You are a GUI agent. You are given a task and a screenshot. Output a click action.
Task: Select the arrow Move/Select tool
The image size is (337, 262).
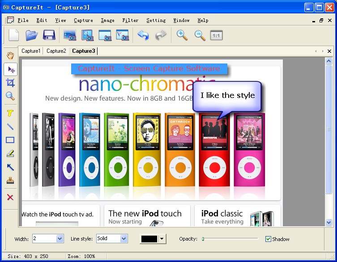pyautogui.click(x=11, y=69)
